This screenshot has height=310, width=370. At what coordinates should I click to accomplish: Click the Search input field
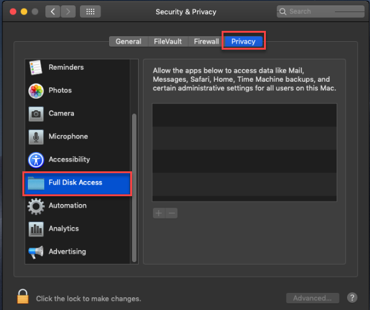point(320,12)
